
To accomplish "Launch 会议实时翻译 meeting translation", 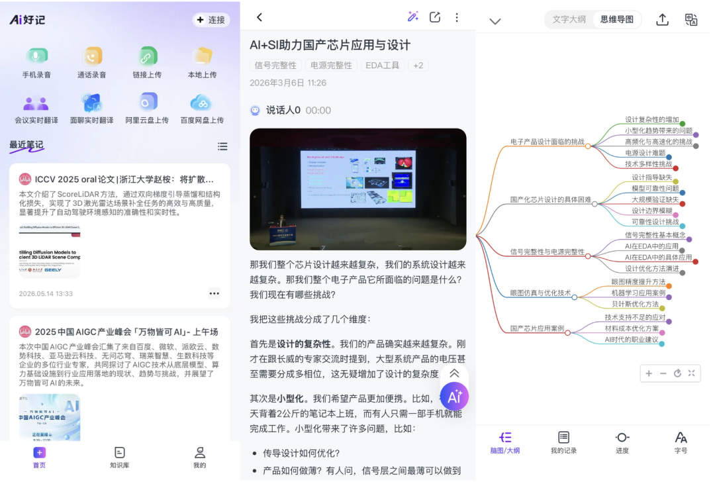I will (x=36, y=103).
